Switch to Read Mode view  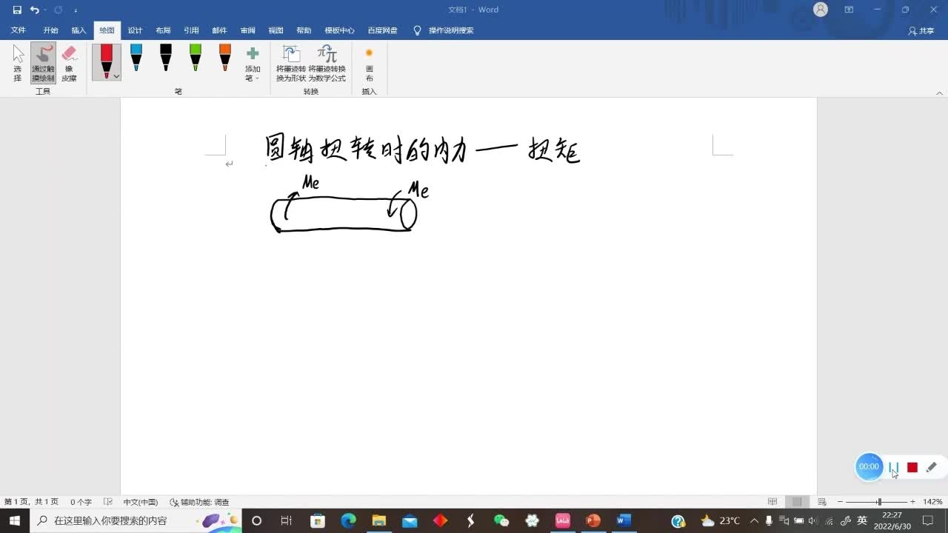coord(772,502)
